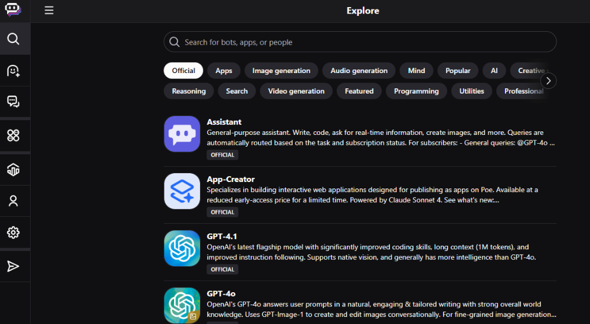
Task: Click the OFFICIAL badge under GPT-4.1
Action: point(222,269)
